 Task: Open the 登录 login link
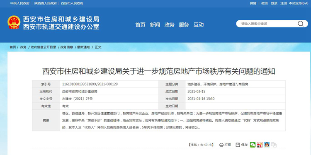click(274, 3)
